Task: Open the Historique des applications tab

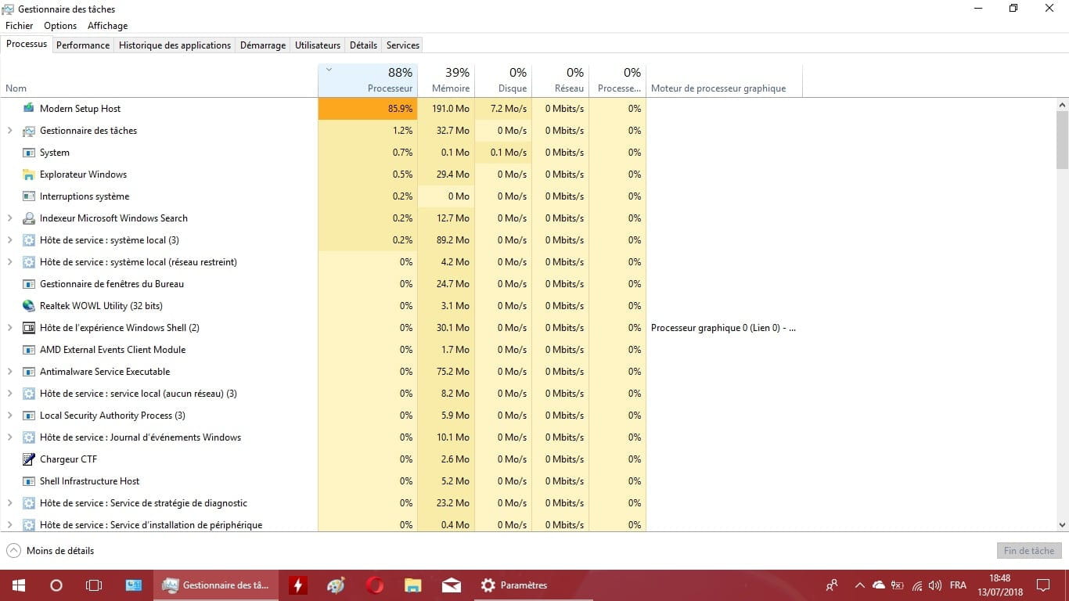Action: click(175, 45)
